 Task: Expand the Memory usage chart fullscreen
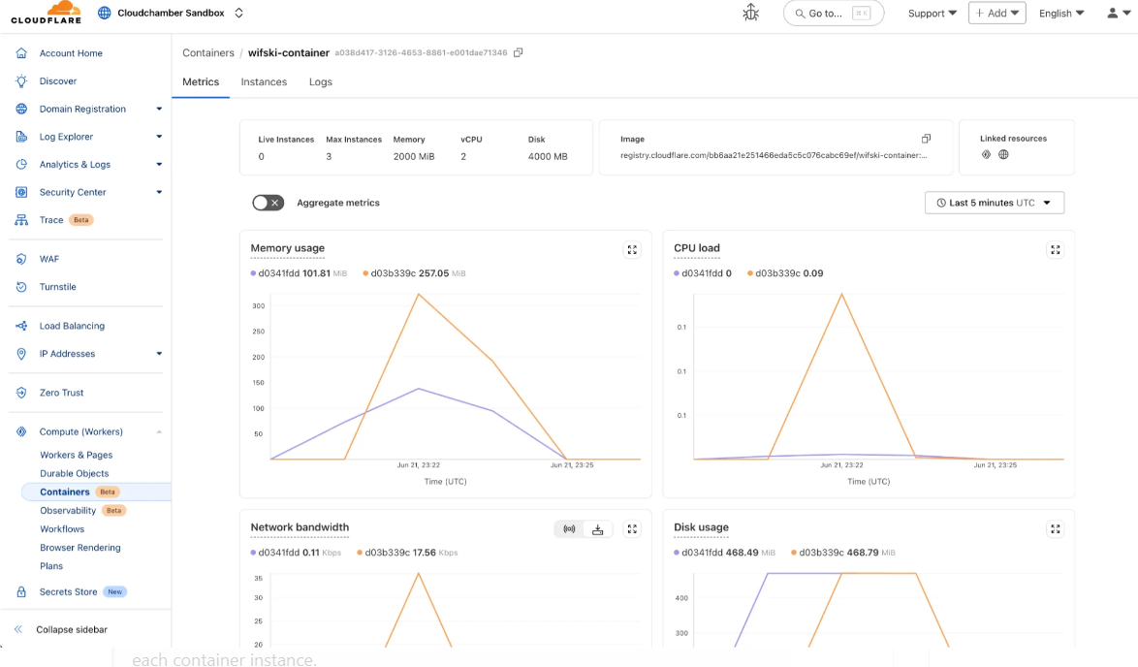pyautogui.click(x=632, y=250)
